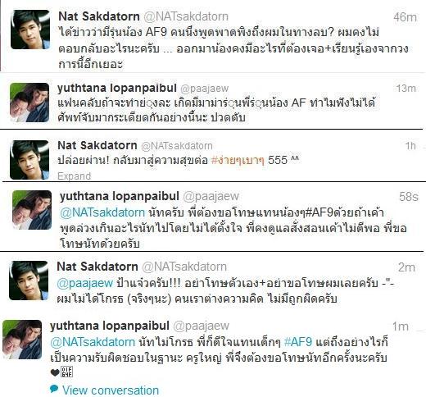Click @paajaew mention in 2m tweet
This screenshot has width=426, height=397.
85,283
